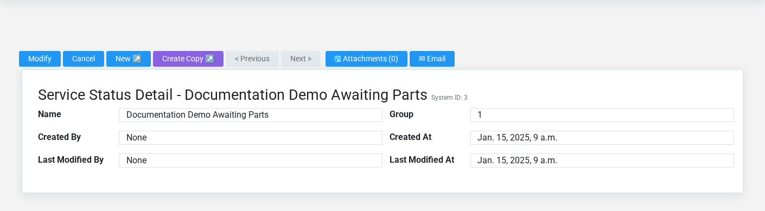
Task: Click the Email button
Action: point(432,59)
